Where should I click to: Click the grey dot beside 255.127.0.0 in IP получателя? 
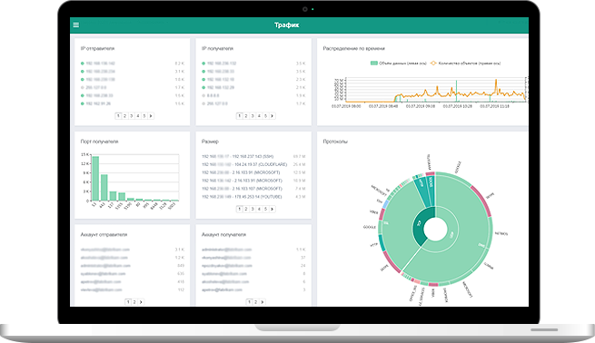[203, 103]
